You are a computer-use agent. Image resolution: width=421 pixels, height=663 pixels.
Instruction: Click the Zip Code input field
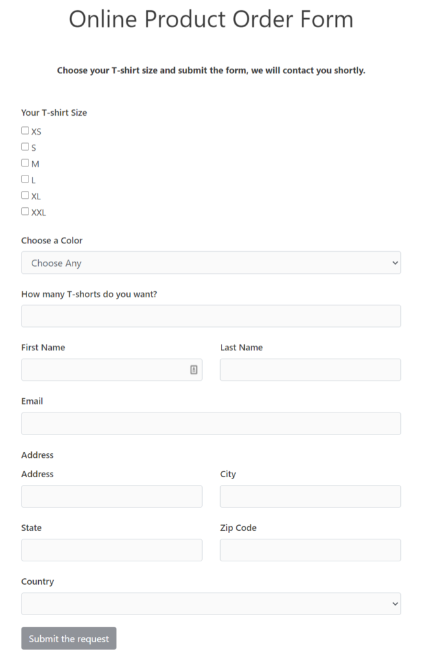pyautogui.click(x=310, y=550)
